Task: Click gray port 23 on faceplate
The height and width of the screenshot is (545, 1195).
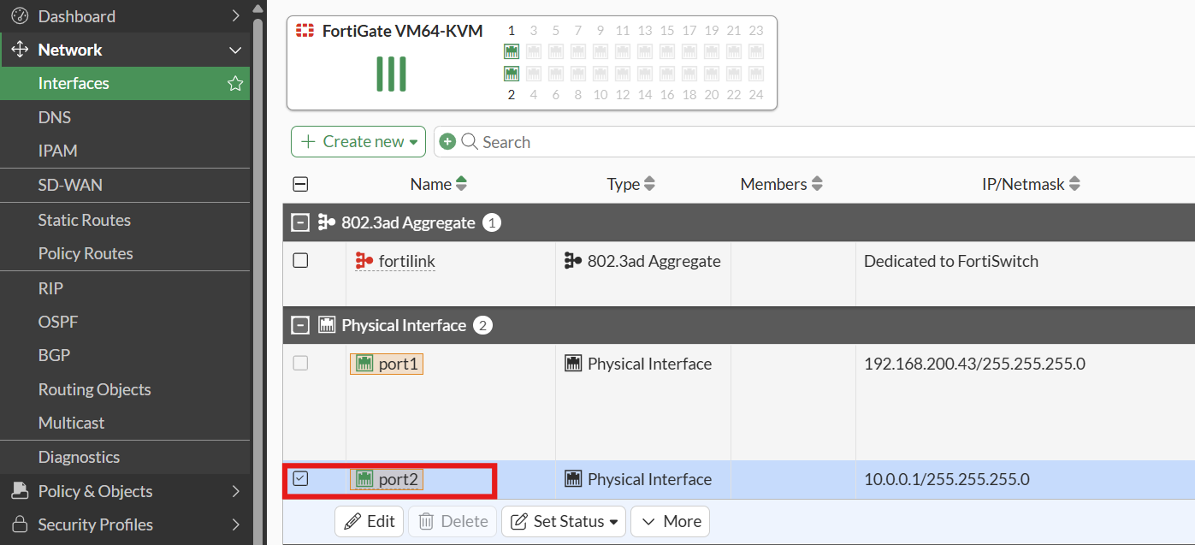Action: tap(756, 51)
